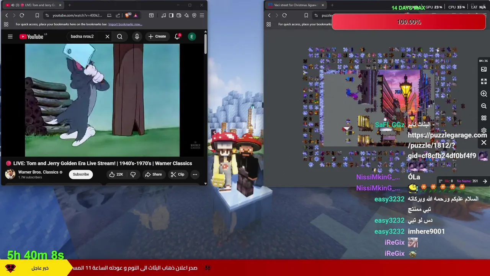Click the Tom and Jerry video player
The width and height of the screenshot is (490, 276).
(102, 100)
